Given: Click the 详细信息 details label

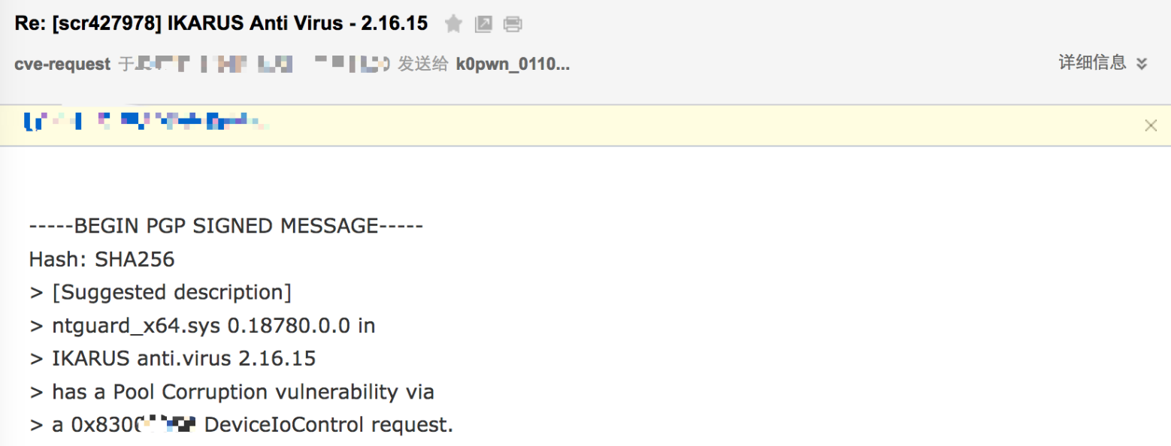Looking at the screenshot, I should [x=1092, y=63].
